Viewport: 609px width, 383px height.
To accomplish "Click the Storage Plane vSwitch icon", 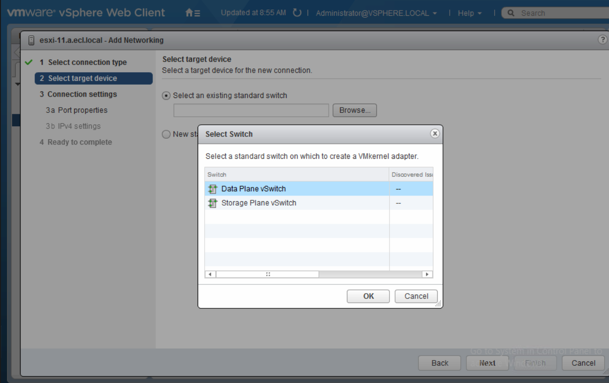I will point(213,203).
